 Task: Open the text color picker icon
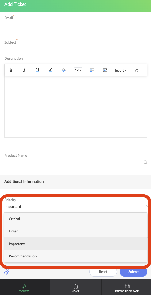tap(51, 71)
